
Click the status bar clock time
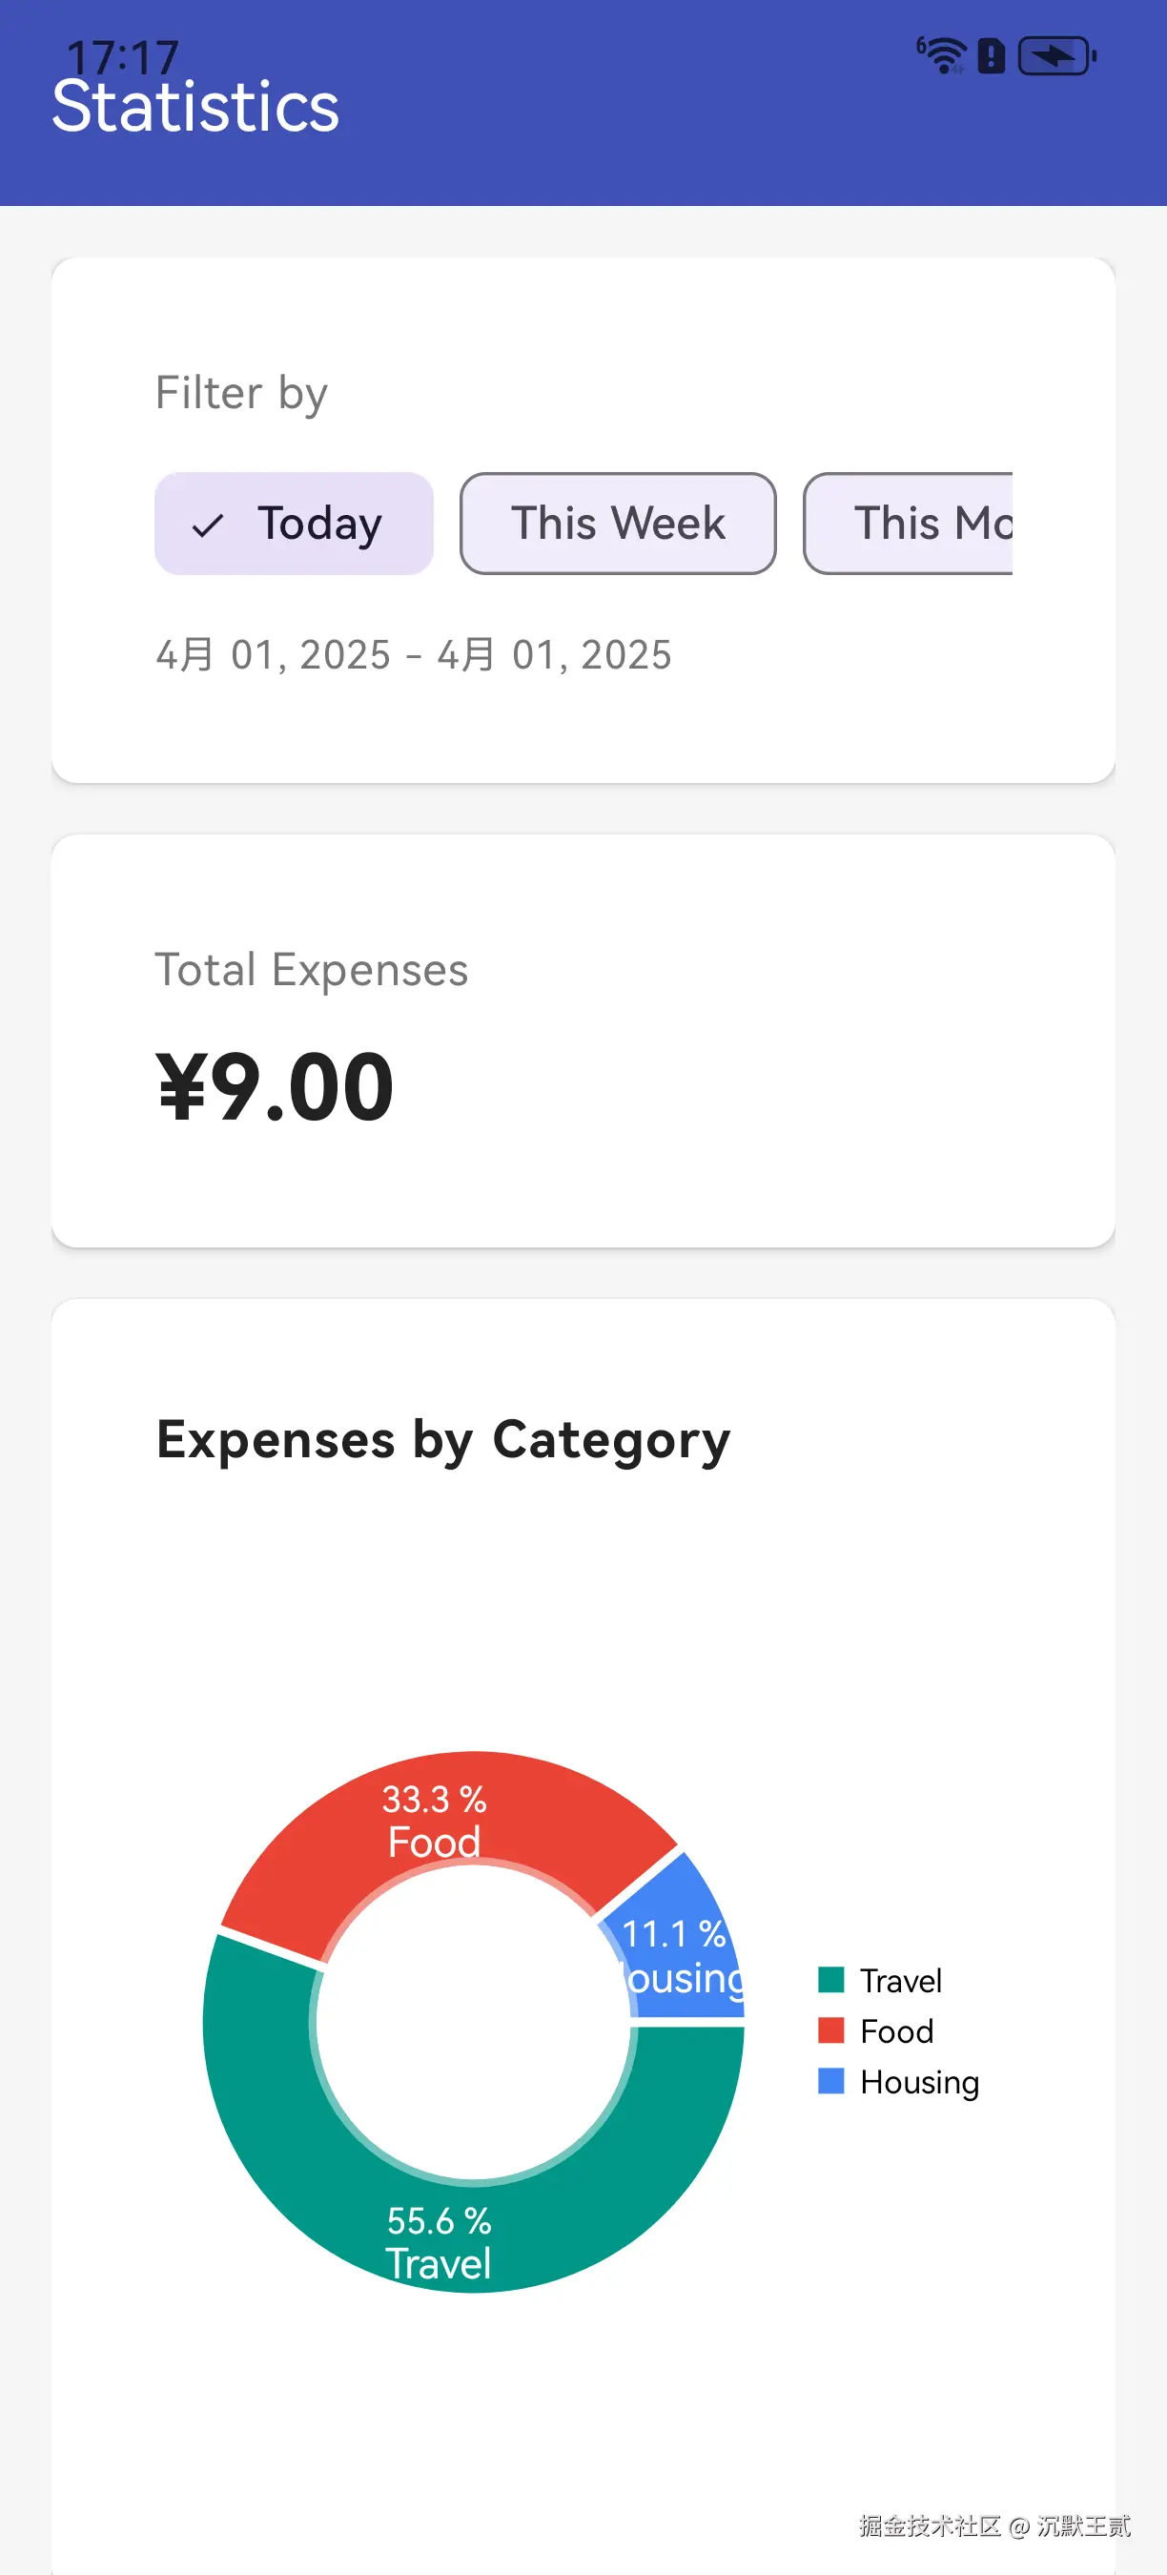tap(122, 56)
